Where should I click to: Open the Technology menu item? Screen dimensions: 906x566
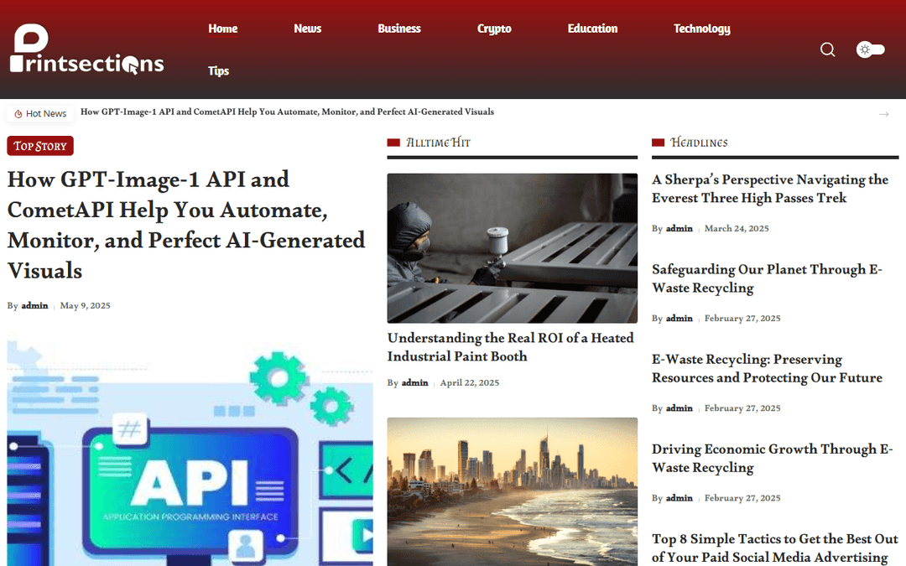pos(702,29)
